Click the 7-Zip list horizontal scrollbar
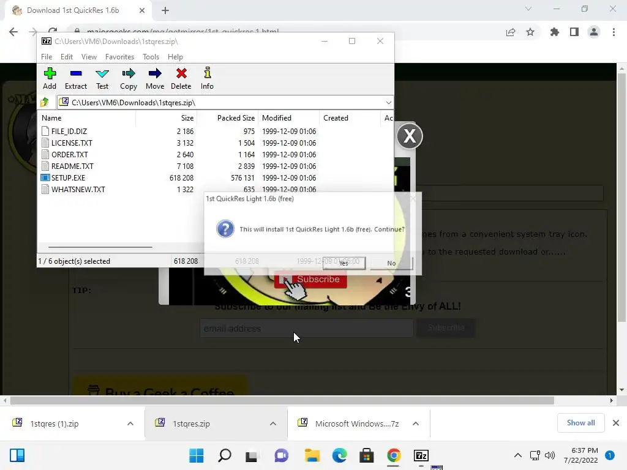The image size is (627, 470). pos(100,247)
